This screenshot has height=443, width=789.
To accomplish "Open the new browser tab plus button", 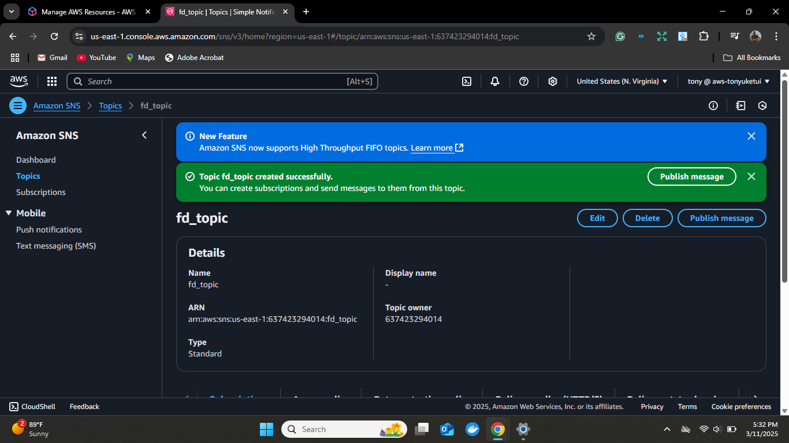I will 306,12.
